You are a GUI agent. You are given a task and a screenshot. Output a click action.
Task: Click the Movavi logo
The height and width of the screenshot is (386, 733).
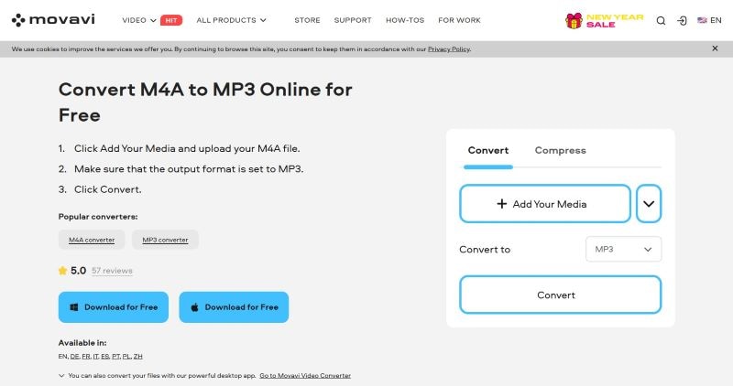[53, 20]
